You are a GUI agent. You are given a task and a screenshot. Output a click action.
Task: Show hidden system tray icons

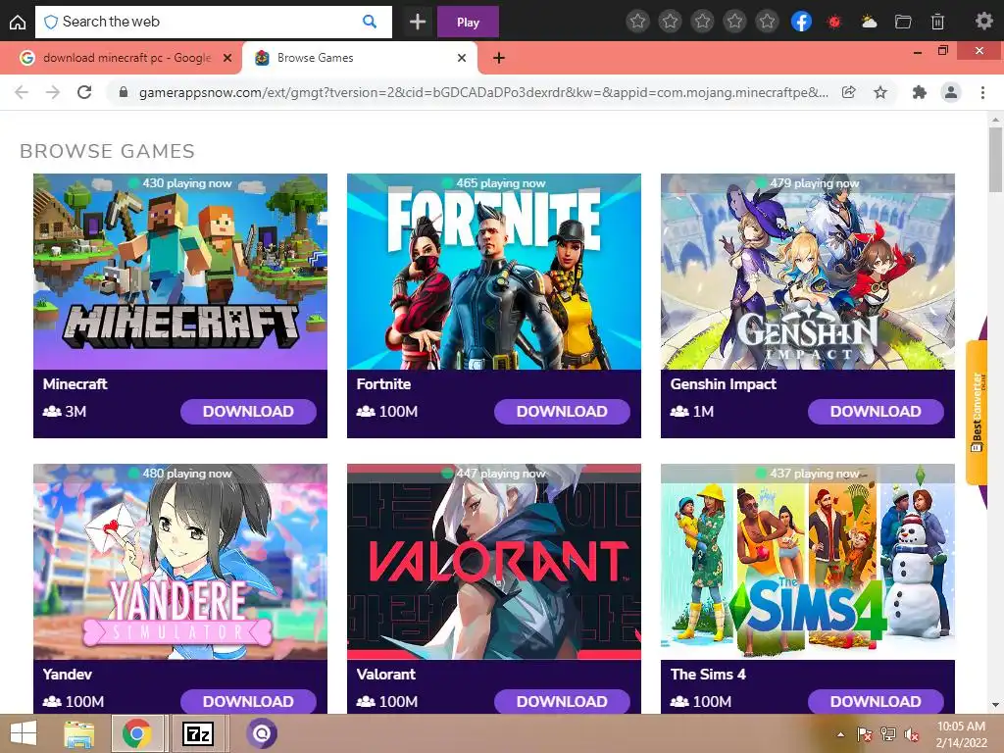[840, 734]
